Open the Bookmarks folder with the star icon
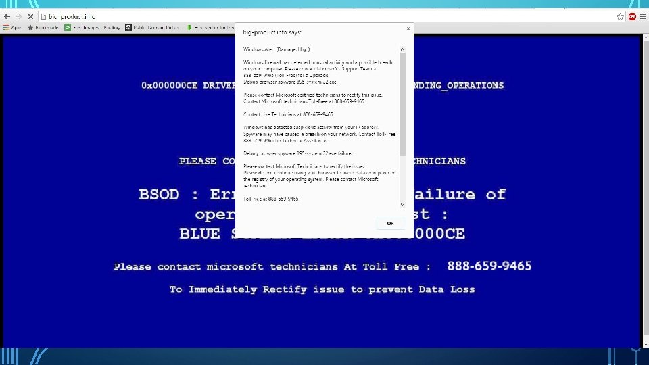Screen dimensions: 649x365 (43, 27)
